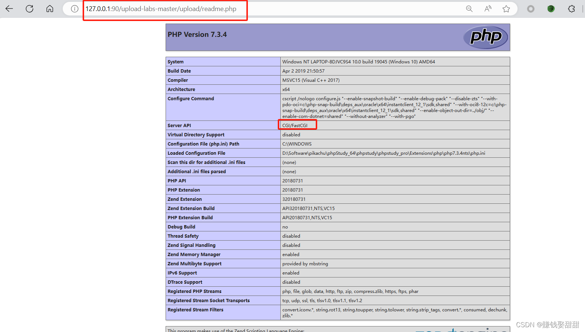Screen dimensions: 585x332
Task: Select 'API20180731,NTS,VC15' value
Action: point(307,218)
